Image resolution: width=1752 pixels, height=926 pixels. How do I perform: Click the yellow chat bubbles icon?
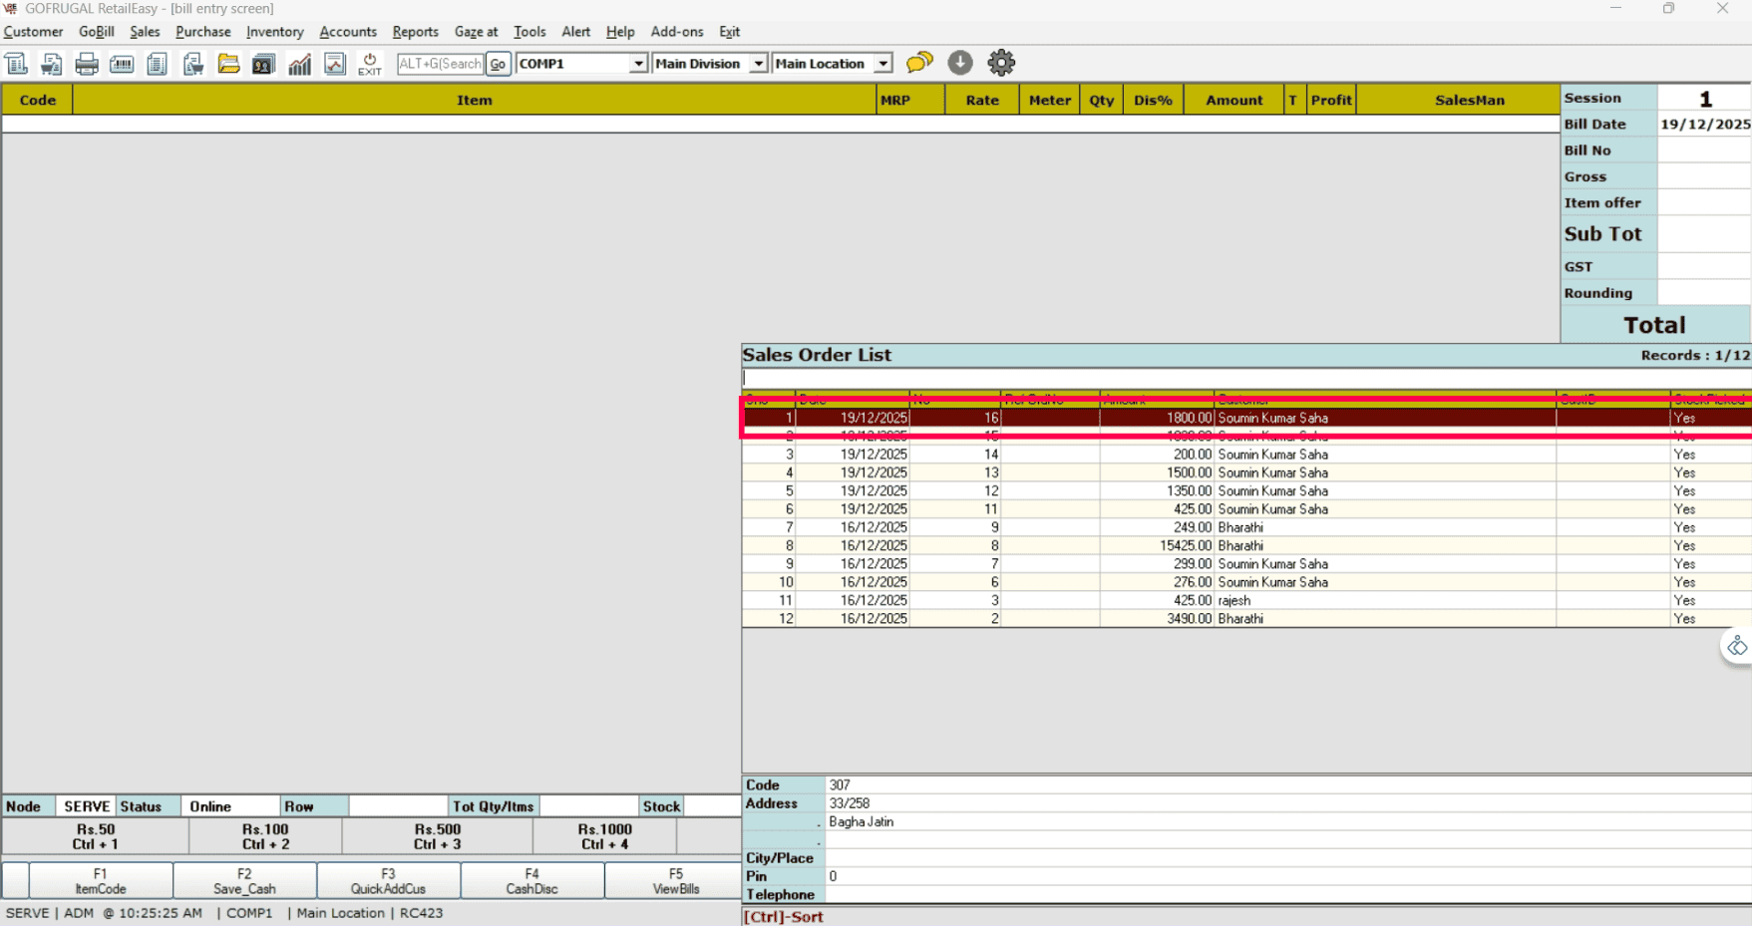click(919, 63)
